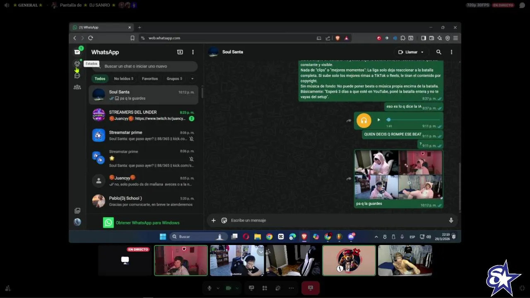Open the attach plus icon in composer
Screen dimensions: 530x298
click(214, 221)
